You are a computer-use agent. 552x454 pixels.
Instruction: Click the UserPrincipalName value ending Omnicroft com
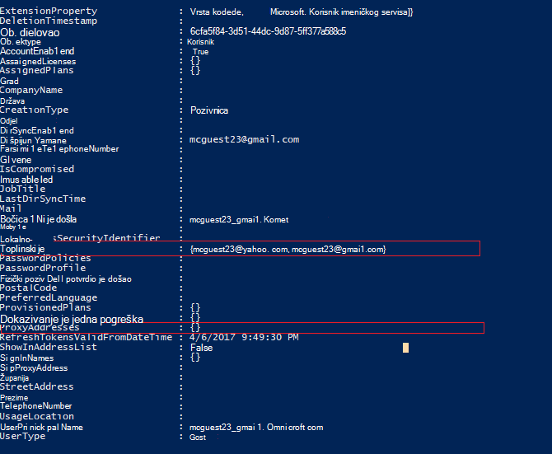click(256, 428)
